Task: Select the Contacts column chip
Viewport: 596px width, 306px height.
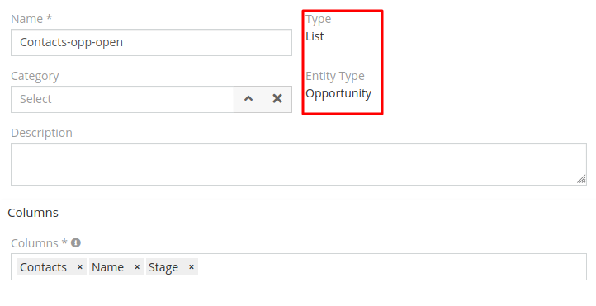Action: [x=43, y=267]
